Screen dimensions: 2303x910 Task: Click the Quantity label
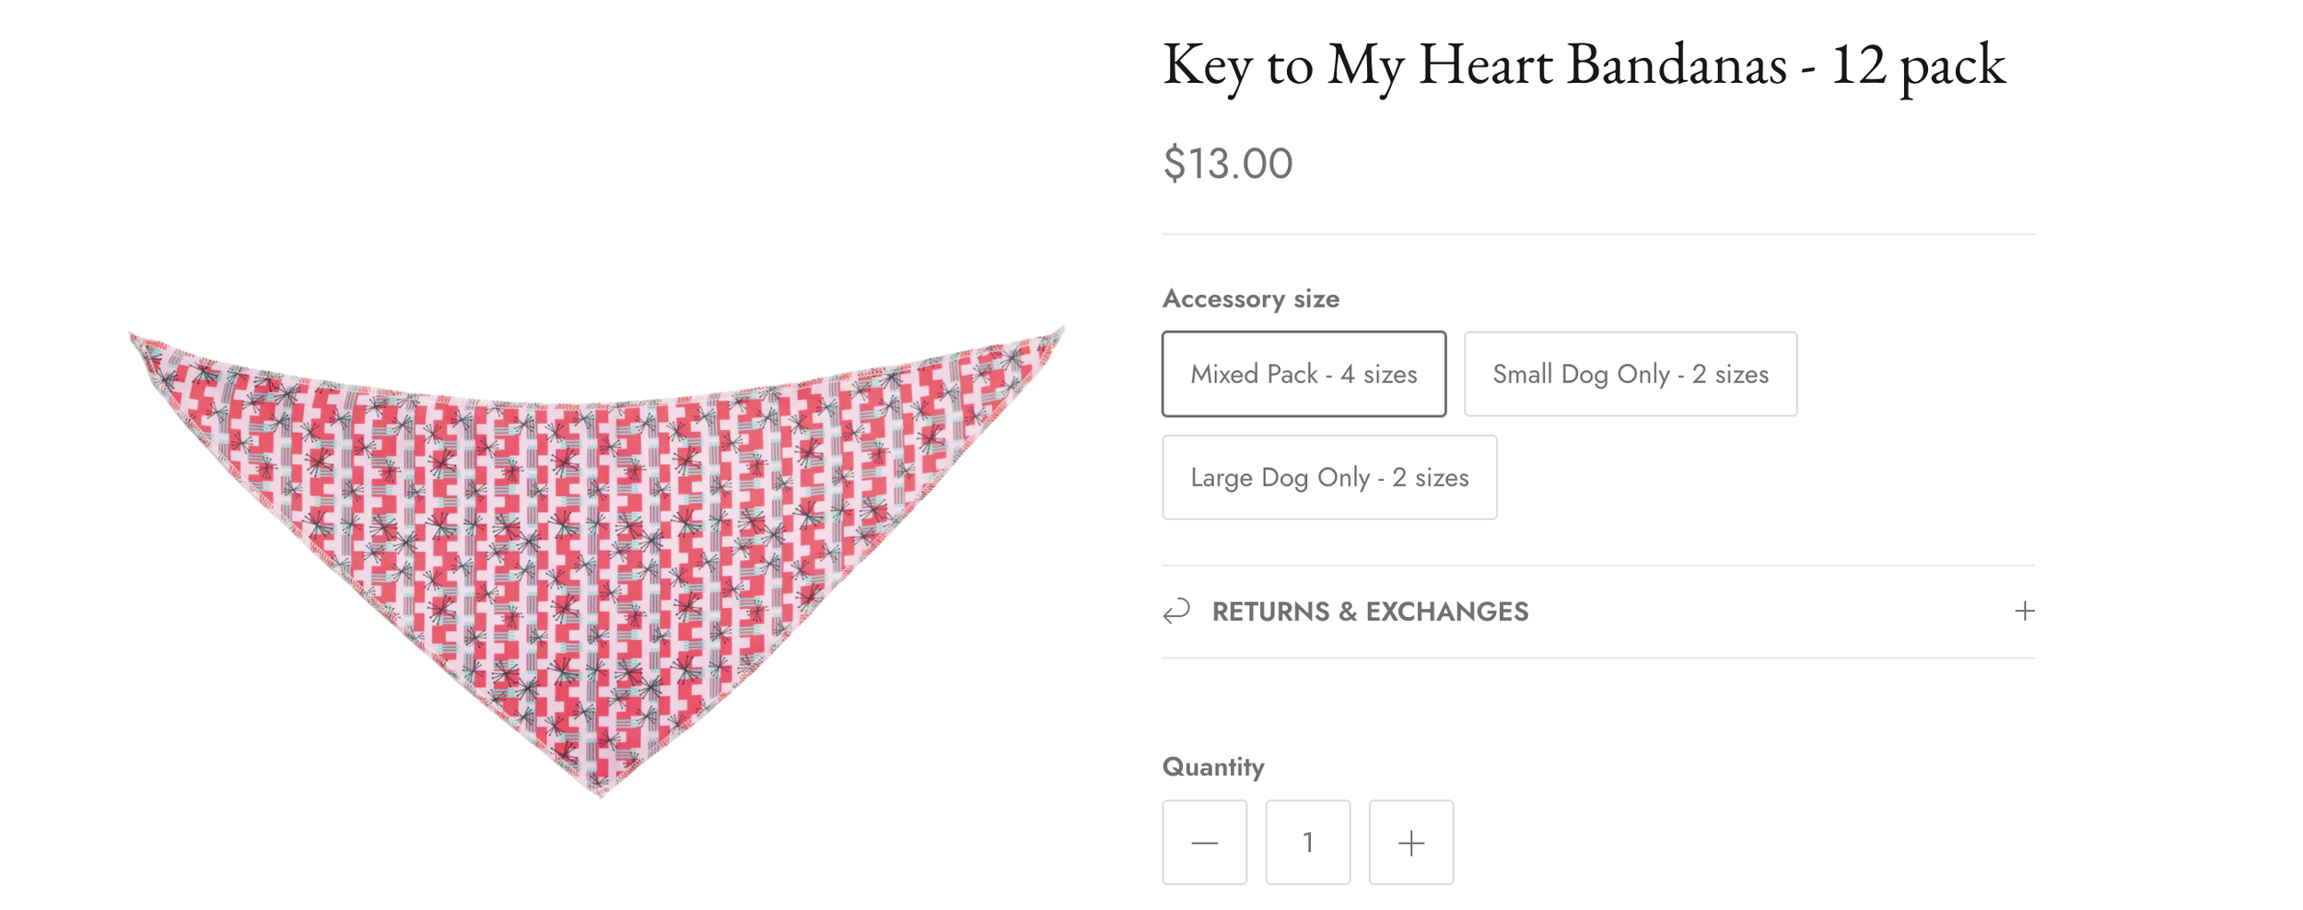1212,766
